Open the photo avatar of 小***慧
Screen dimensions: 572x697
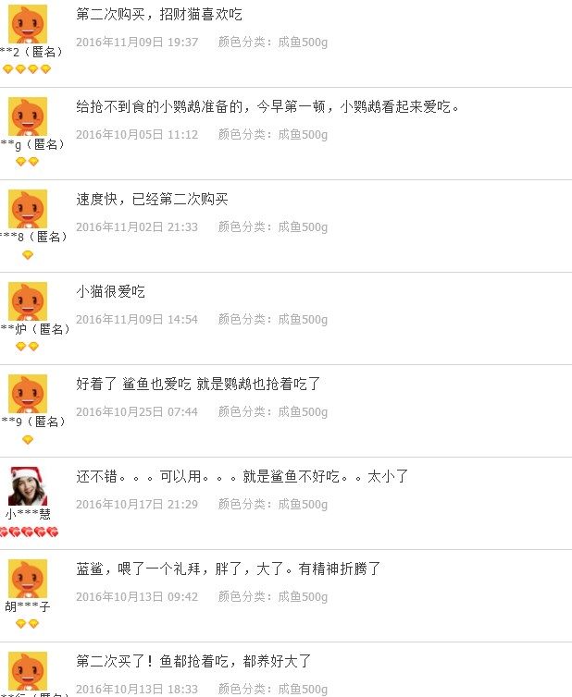click(28, 486)
